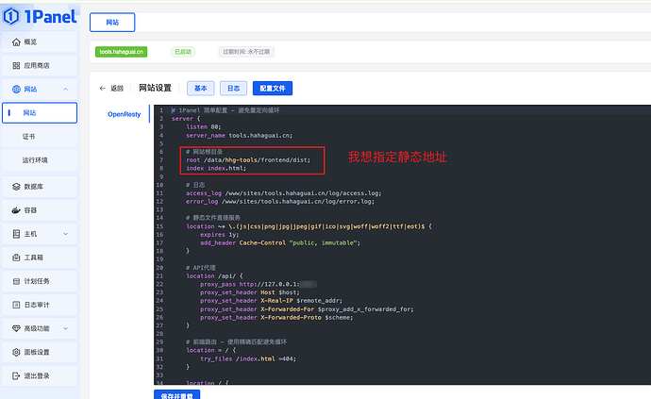Screen dimensions: 651x399
Task: Click the 退出登录 logout icon
Action: tap(16, 375)
